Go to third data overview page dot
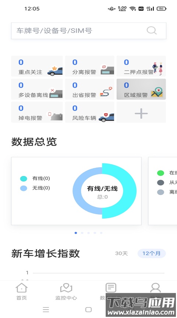Image resolution: width=177 pixels, height=318 pixels. click(x=88, y=233)
